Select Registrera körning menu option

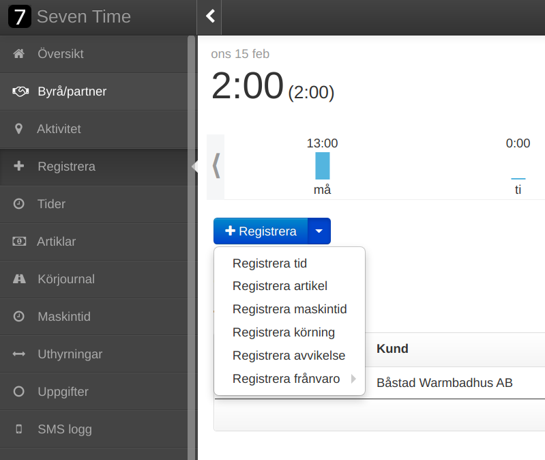point(283,332)
